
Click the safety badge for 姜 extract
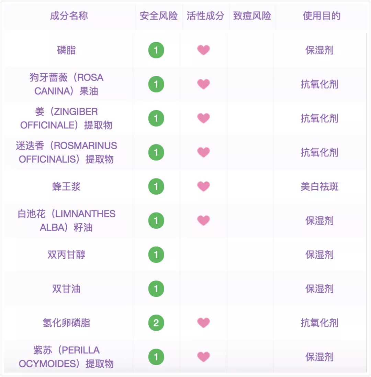(156, 118)
